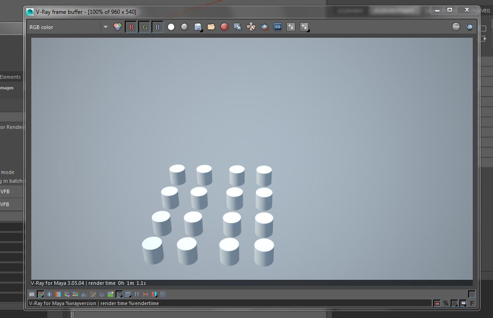Screen dimensions: 493x318
Task: Toggle the white balance crosshair icon
Action: (x=102, y=295)
